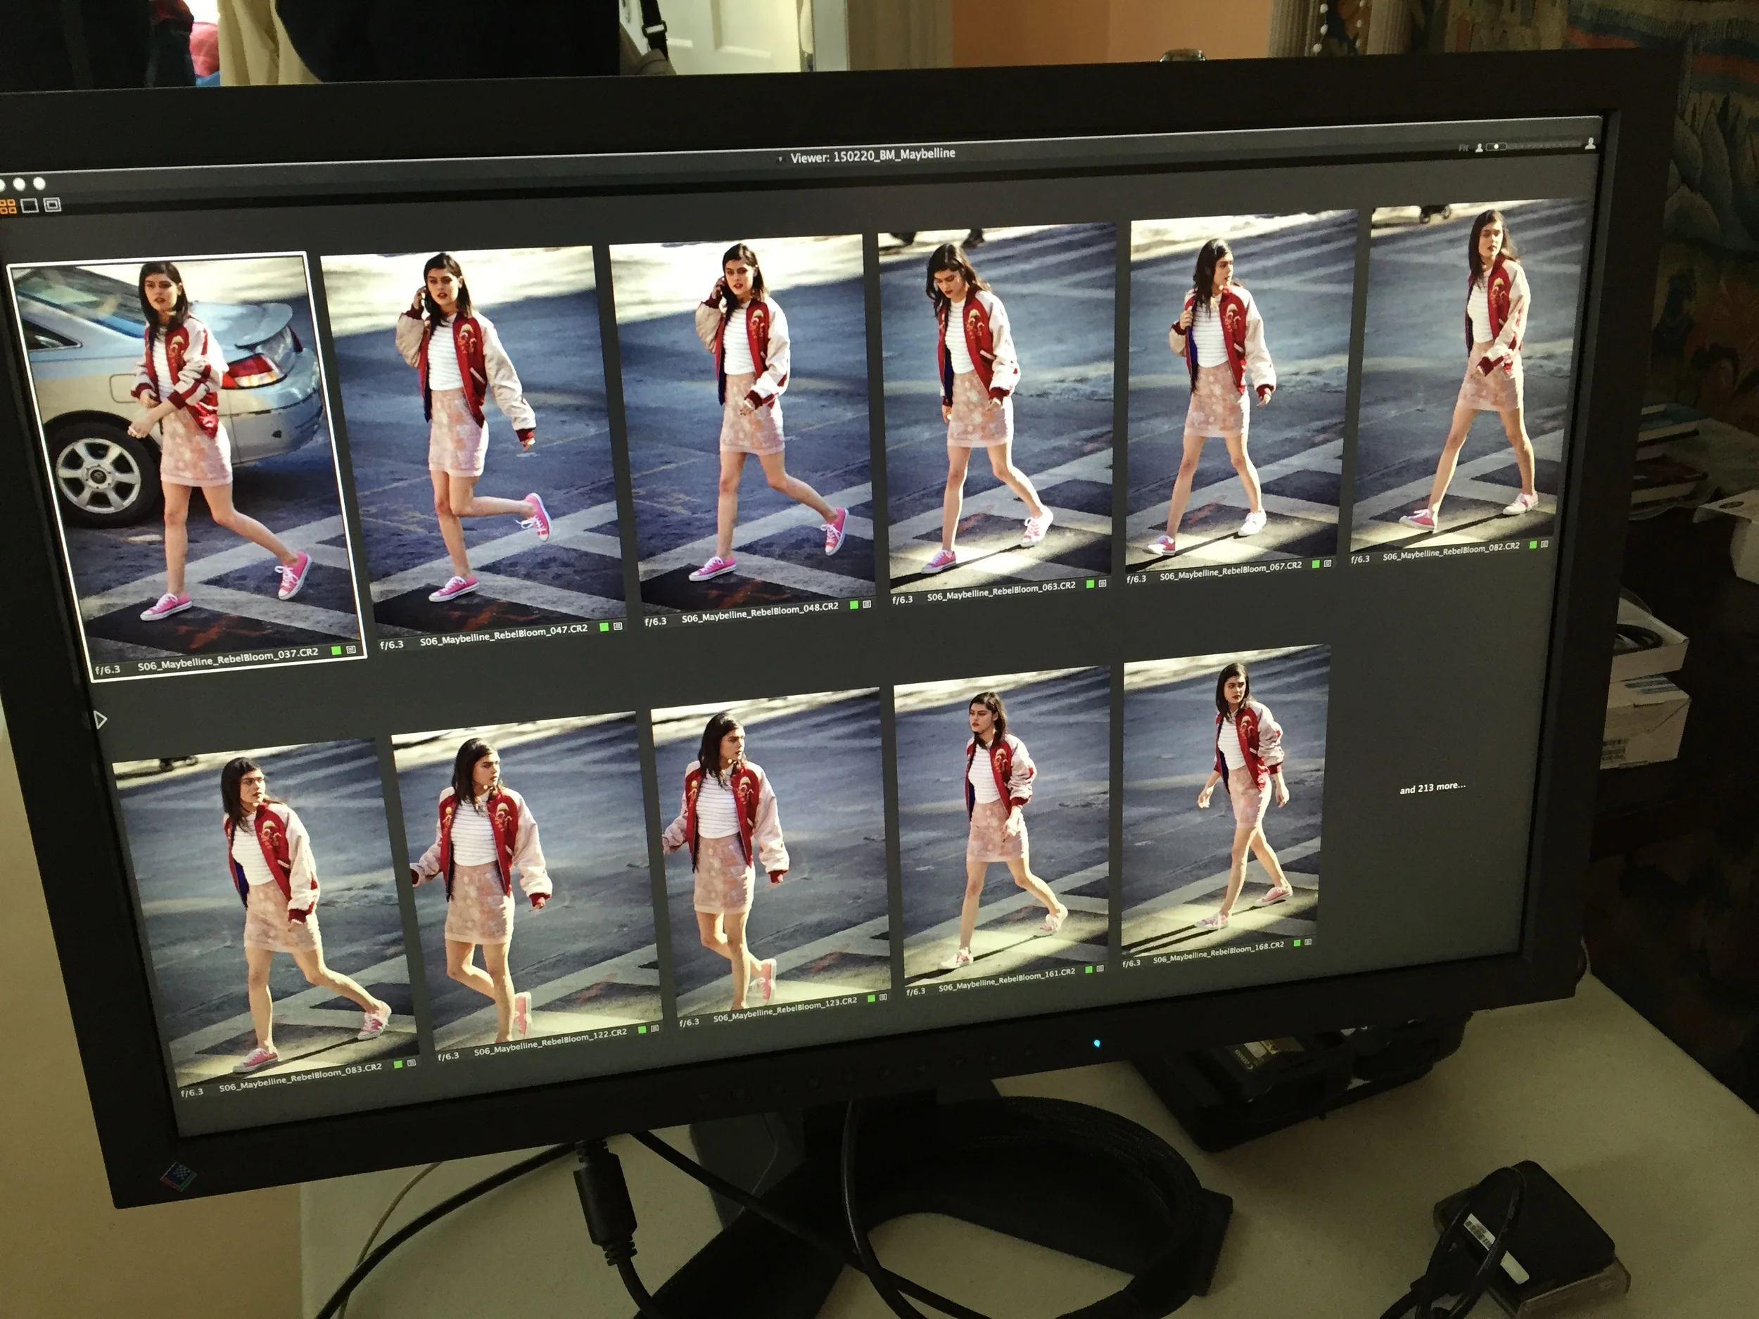Click green color tag on RebelBloom_161
Viewport: 1759px width, 1319px height.
1089,970
